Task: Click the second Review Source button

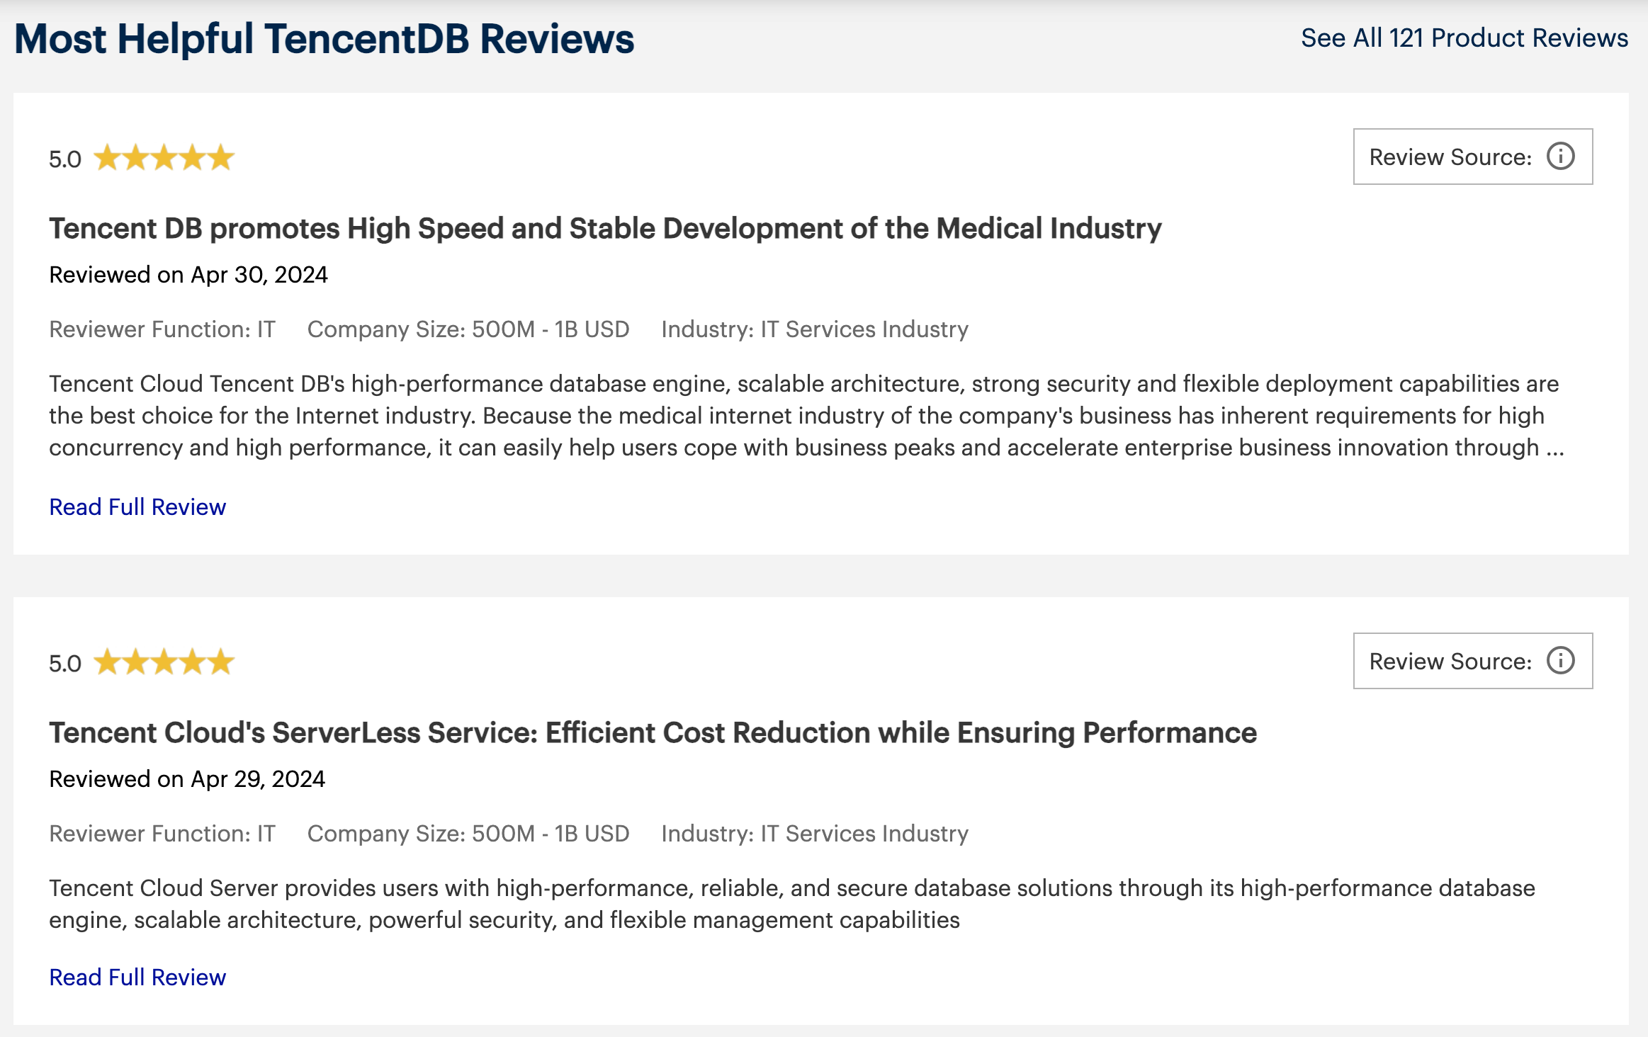Action: [x=1473, y=661]
